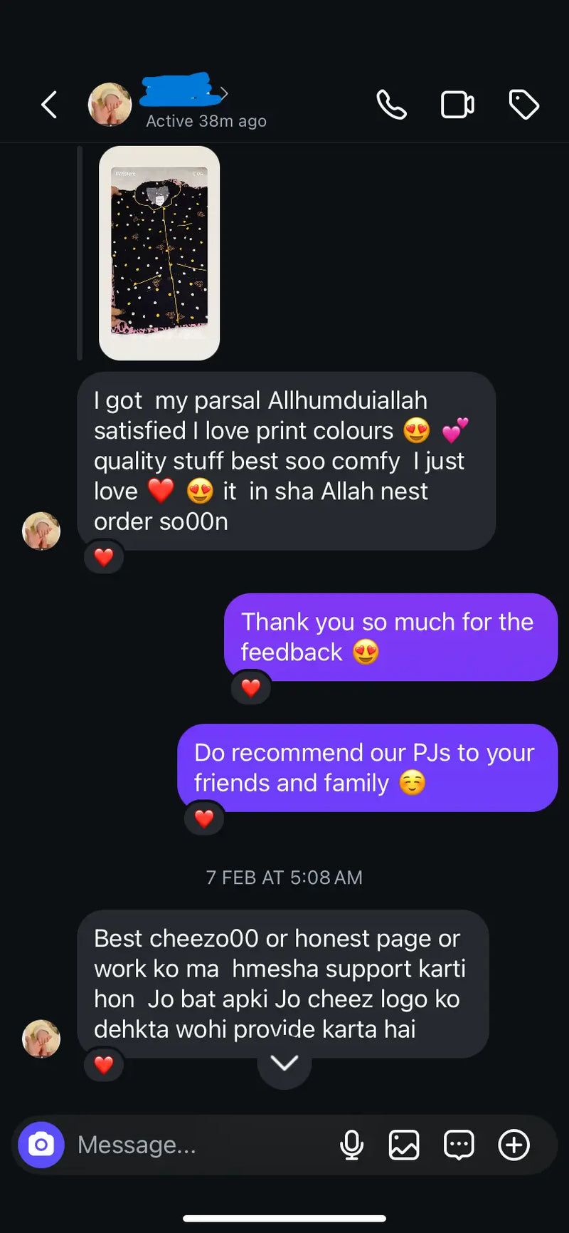The width and height of the screenshot is (569, 1233).
Task: Tap the plus circle for more options
Action: pos(514,1145)
